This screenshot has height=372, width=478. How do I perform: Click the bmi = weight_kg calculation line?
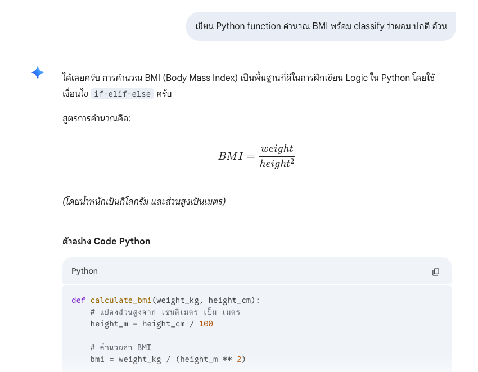[x=168, y=359]
